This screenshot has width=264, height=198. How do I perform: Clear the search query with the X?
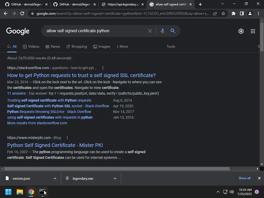point(150,31)
